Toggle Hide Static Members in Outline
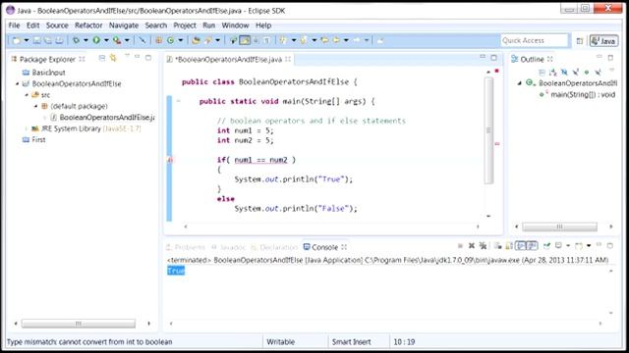The width and height of the screenshot is (629, 353). pyautogui.click(x=576, y=72)
